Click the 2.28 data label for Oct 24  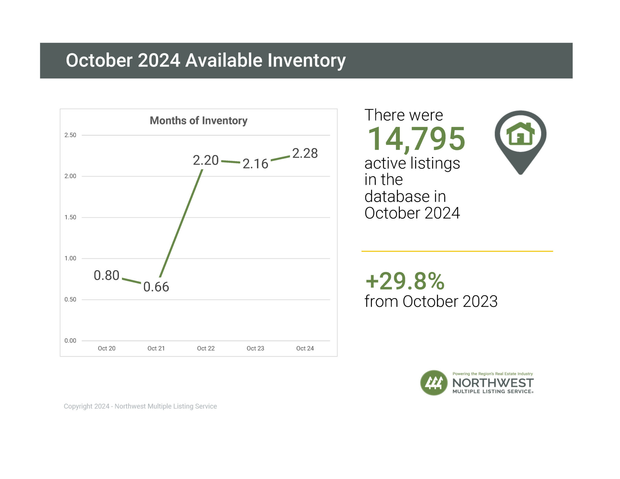point(305,153)
